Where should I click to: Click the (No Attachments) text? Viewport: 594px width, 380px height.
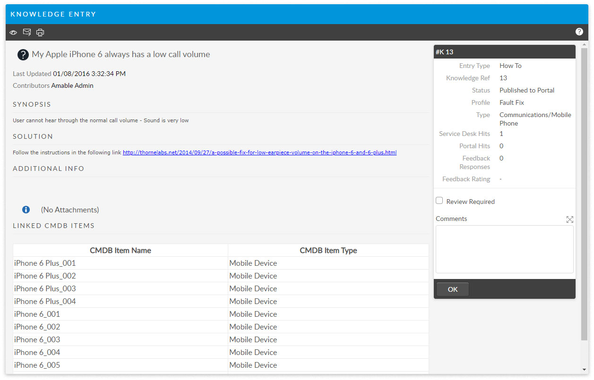click(x=70, y=210)
